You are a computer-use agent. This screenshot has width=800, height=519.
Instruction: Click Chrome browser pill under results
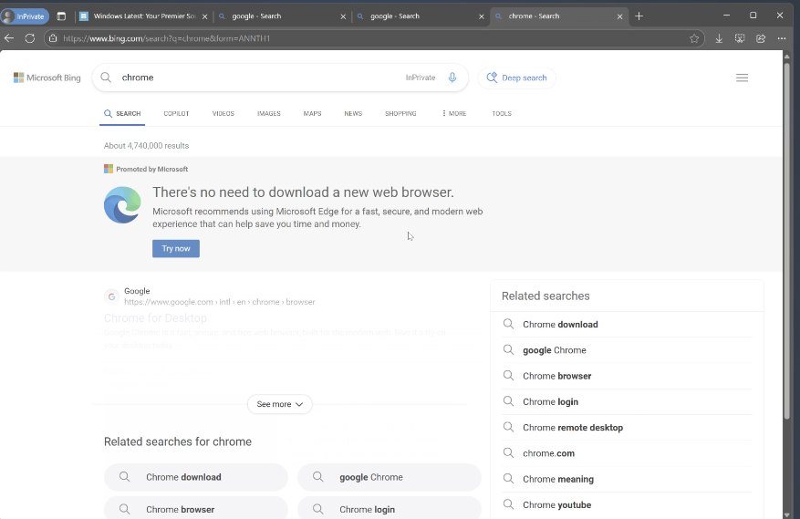pyautogui.click(x=196, y=508)
